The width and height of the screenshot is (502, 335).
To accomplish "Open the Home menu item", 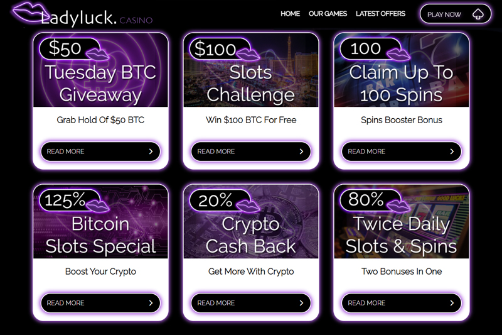I will pos(290,14).
